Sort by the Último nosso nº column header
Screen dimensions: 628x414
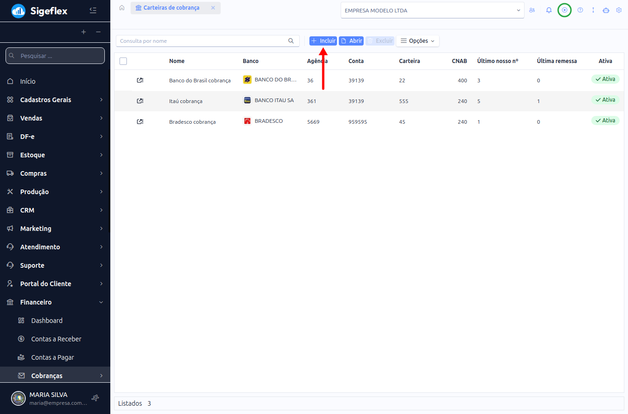click(497, 61)
